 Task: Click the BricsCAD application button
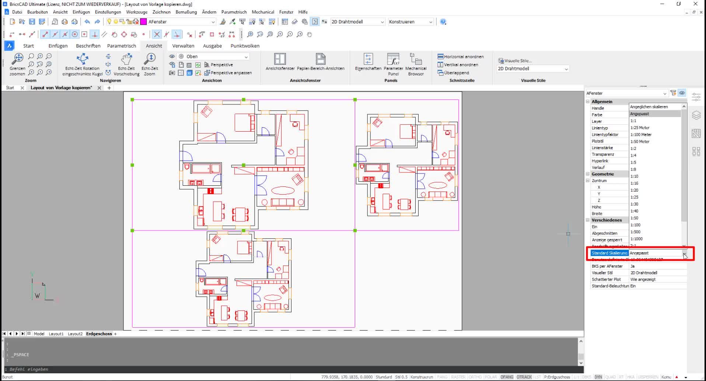(x=9, y=46)
